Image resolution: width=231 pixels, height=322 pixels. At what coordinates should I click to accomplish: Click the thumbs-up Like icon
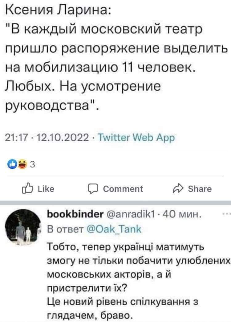tap(27, 188)
